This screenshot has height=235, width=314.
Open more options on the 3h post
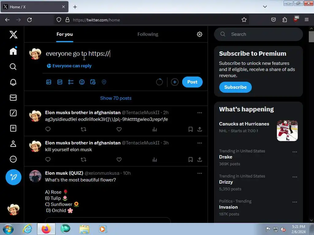[200, 143]
